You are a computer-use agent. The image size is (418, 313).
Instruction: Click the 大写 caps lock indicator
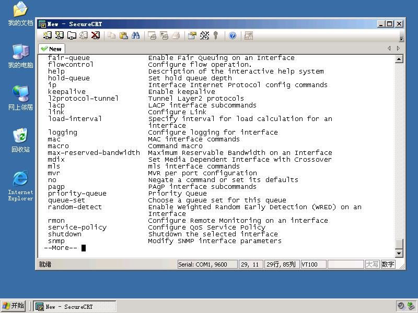(372, 264)
